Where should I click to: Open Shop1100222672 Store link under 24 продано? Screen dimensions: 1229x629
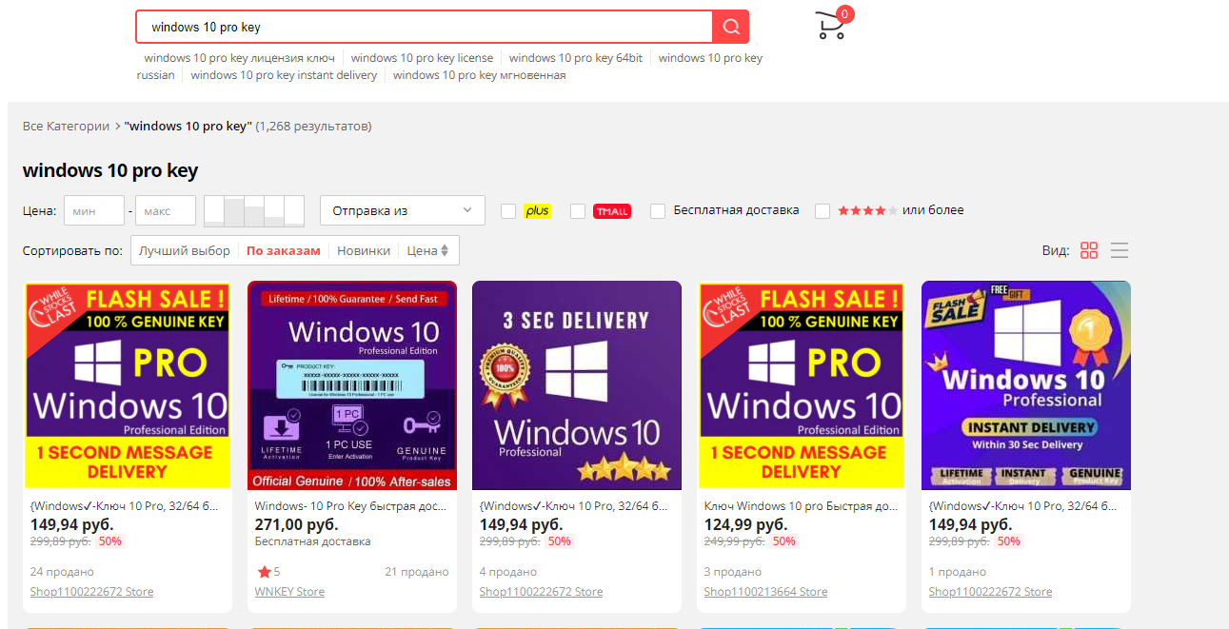tap(91, 592)
